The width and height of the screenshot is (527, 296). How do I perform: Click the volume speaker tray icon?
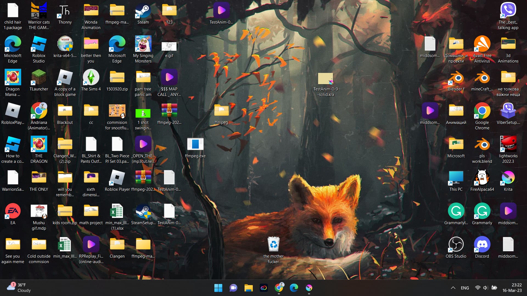click(x=486, y=288)
